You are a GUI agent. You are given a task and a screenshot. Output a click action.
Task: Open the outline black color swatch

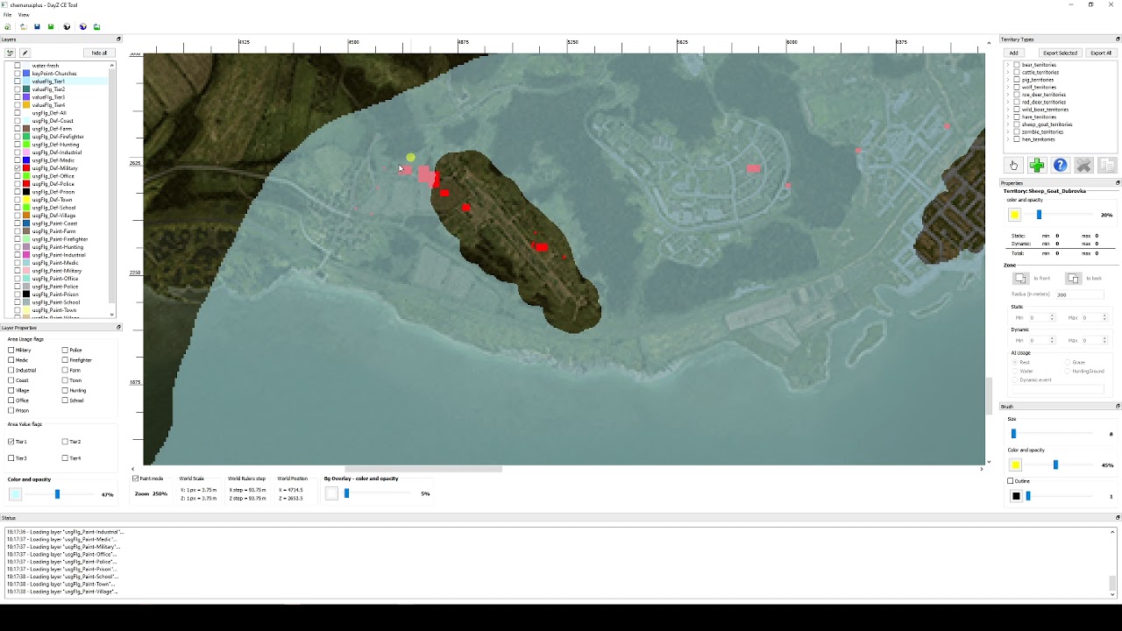[x=1016, y=496]
